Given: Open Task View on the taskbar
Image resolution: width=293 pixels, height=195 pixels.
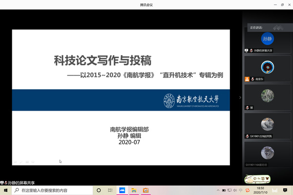Looking at the screenshot, I should pyautogui.click(x=110, y=190).
